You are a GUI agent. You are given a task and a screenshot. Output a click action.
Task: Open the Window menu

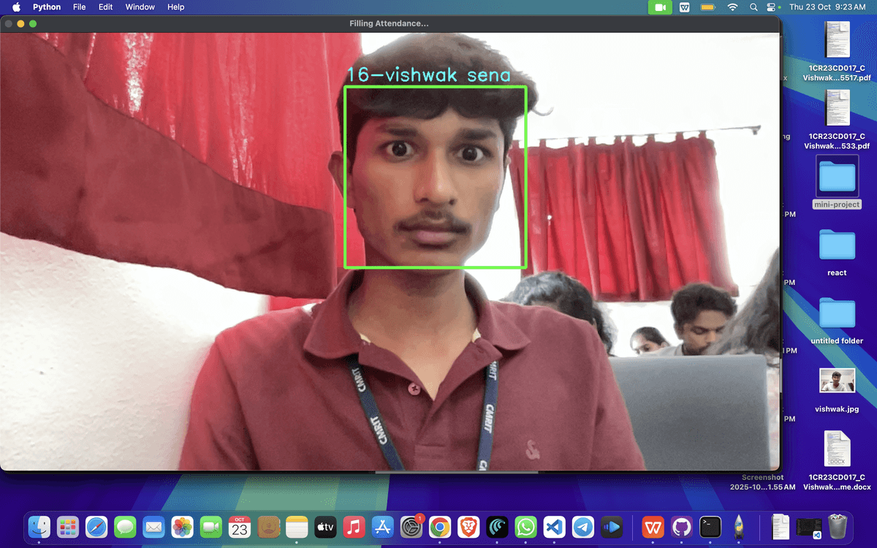(140, 7)
